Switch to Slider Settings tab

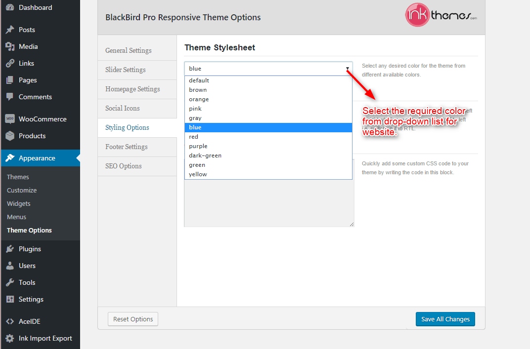click(x=137, y=70)
